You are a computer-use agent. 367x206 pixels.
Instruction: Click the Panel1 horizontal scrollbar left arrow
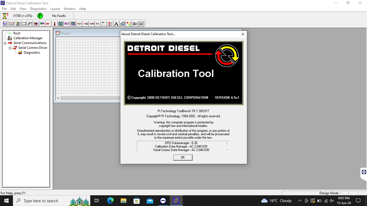click(x=58, y=98)
